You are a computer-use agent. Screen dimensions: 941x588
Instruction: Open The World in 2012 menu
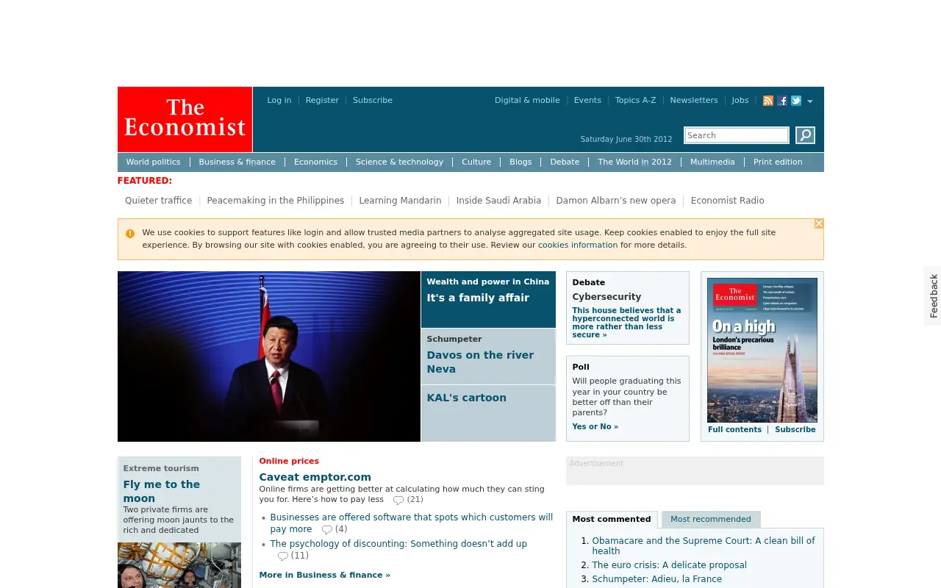(634, 162)
